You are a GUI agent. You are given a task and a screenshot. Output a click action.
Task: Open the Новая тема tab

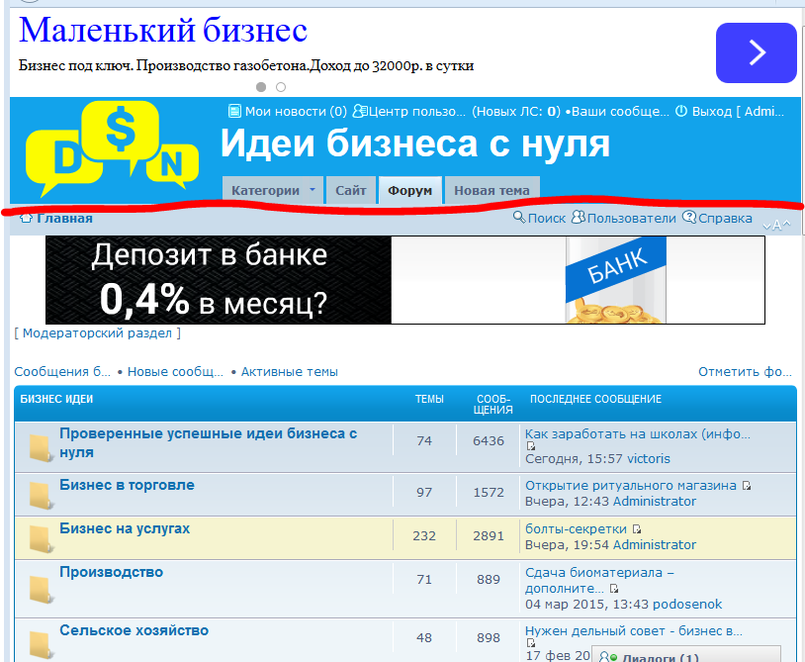492,190
